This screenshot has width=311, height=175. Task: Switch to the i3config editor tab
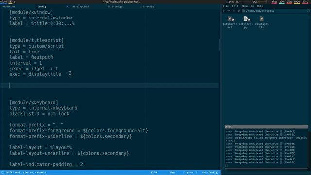click(x=148, y=6)
